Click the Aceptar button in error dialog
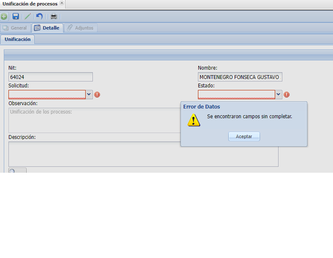333x258 pixels. pos(244,136)
